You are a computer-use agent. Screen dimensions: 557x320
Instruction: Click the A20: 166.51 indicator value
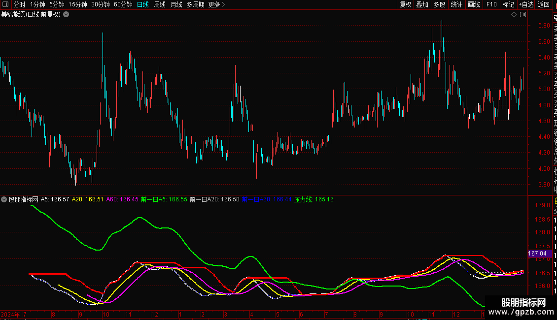point(87,199)
